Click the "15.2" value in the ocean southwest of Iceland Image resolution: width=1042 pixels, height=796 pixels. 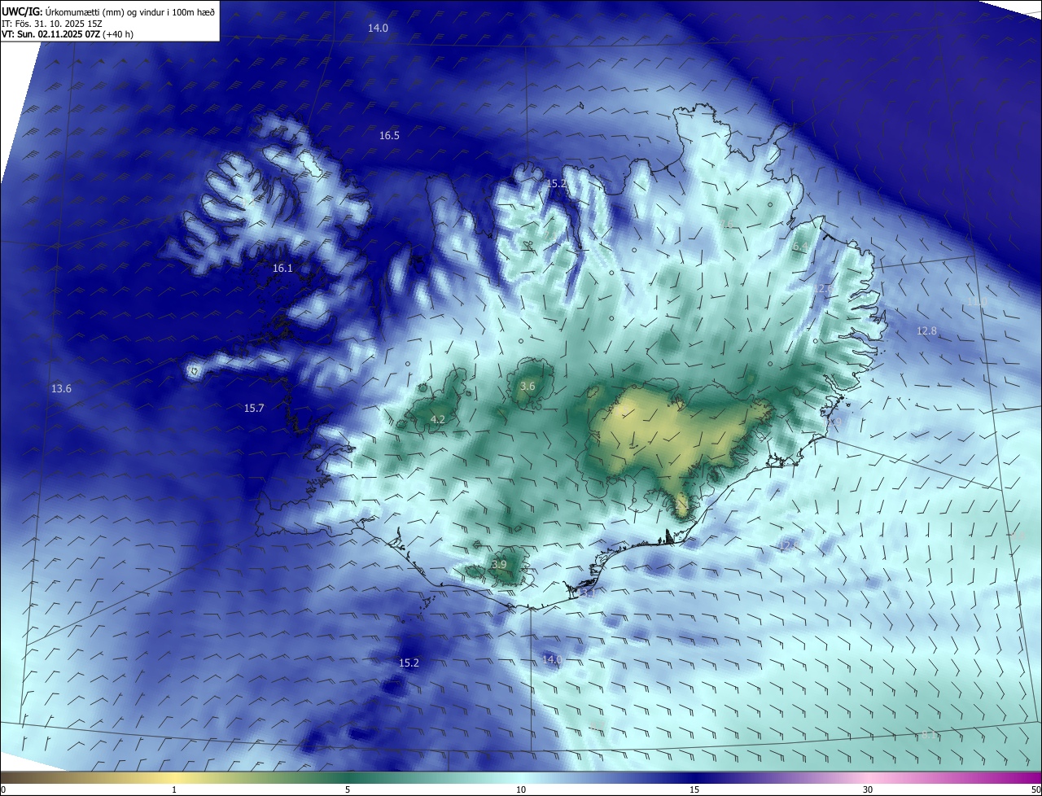[409, 664]
